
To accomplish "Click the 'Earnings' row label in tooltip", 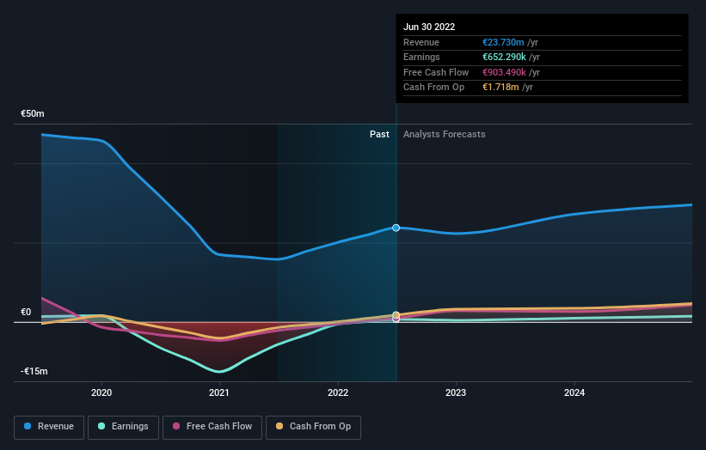I will point(421,57).
